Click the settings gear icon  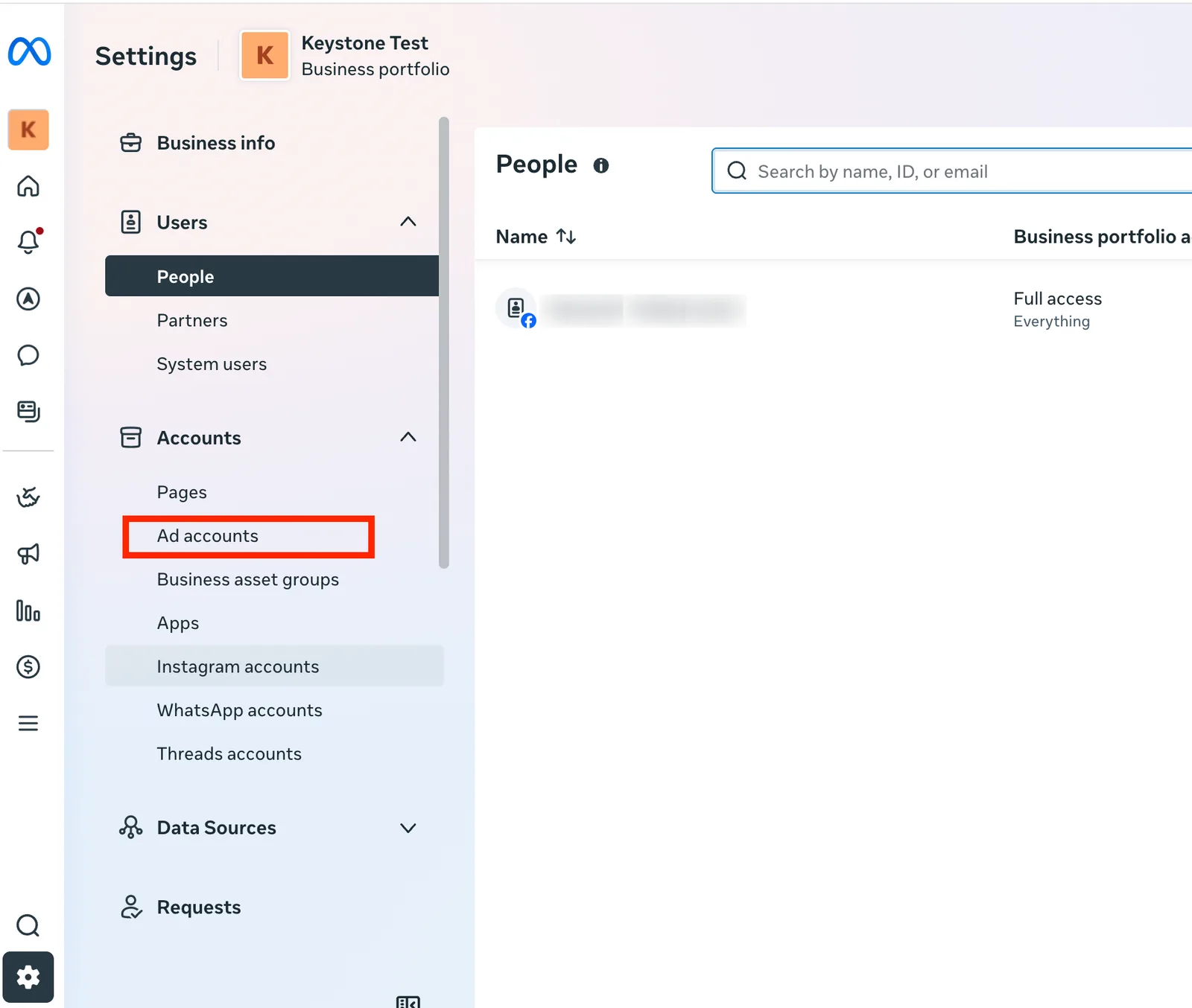[28, 977]
